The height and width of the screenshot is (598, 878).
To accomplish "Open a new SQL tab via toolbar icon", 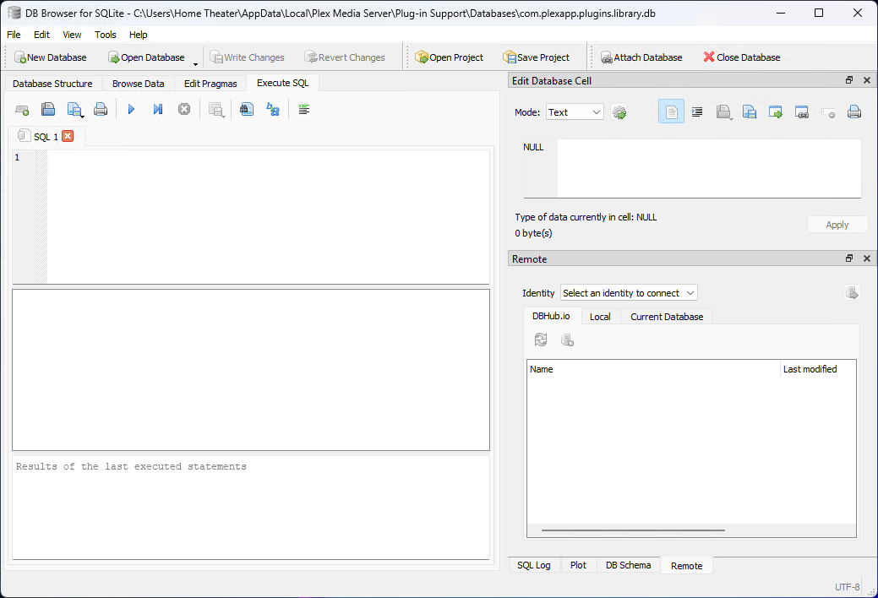I will (23, 110).
